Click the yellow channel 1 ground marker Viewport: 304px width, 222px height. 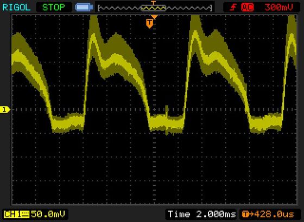pos(5,109)
